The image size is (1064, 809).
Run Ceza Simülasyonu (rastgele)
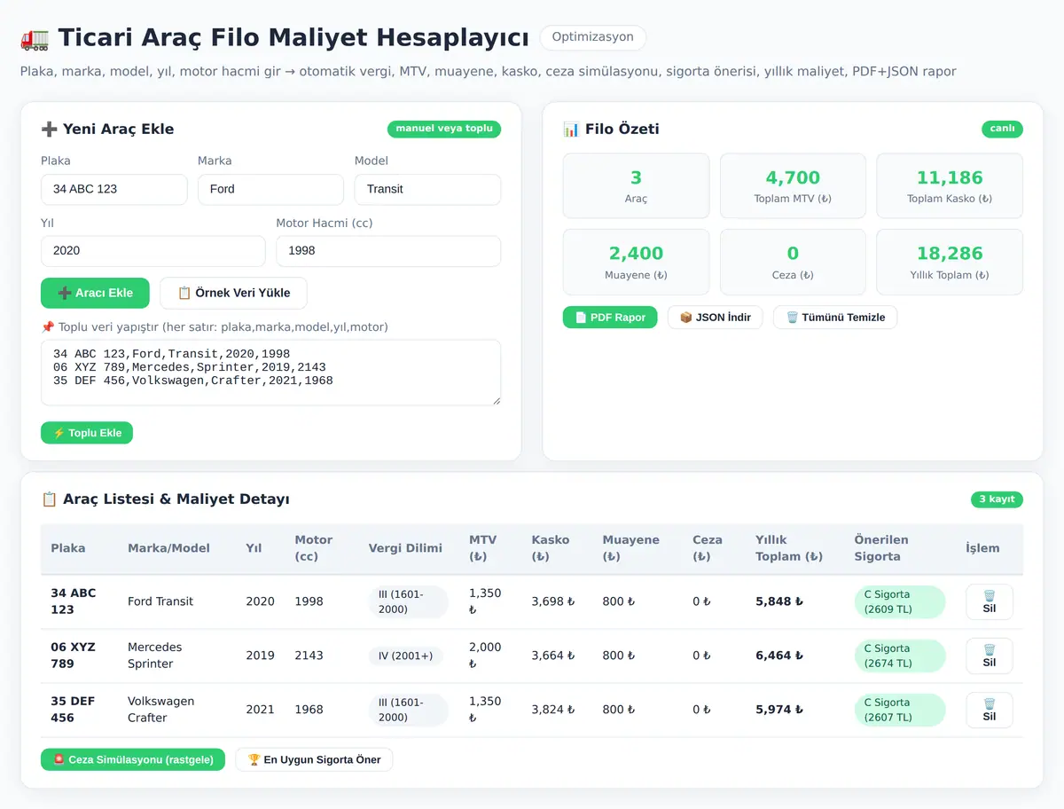point(133,759)
